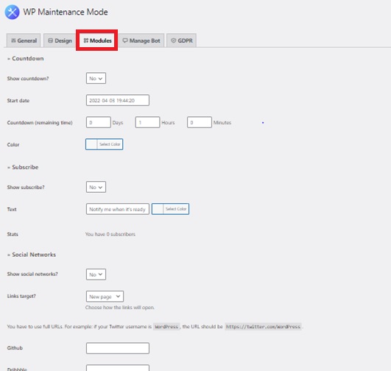This screenshot has height=371, width=391.
Task: Focus the countdown Days input
Action: [x=99, y=122]
